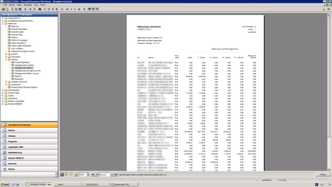
Task: Click the printer icon in preview bar
Action: point(62,175)
